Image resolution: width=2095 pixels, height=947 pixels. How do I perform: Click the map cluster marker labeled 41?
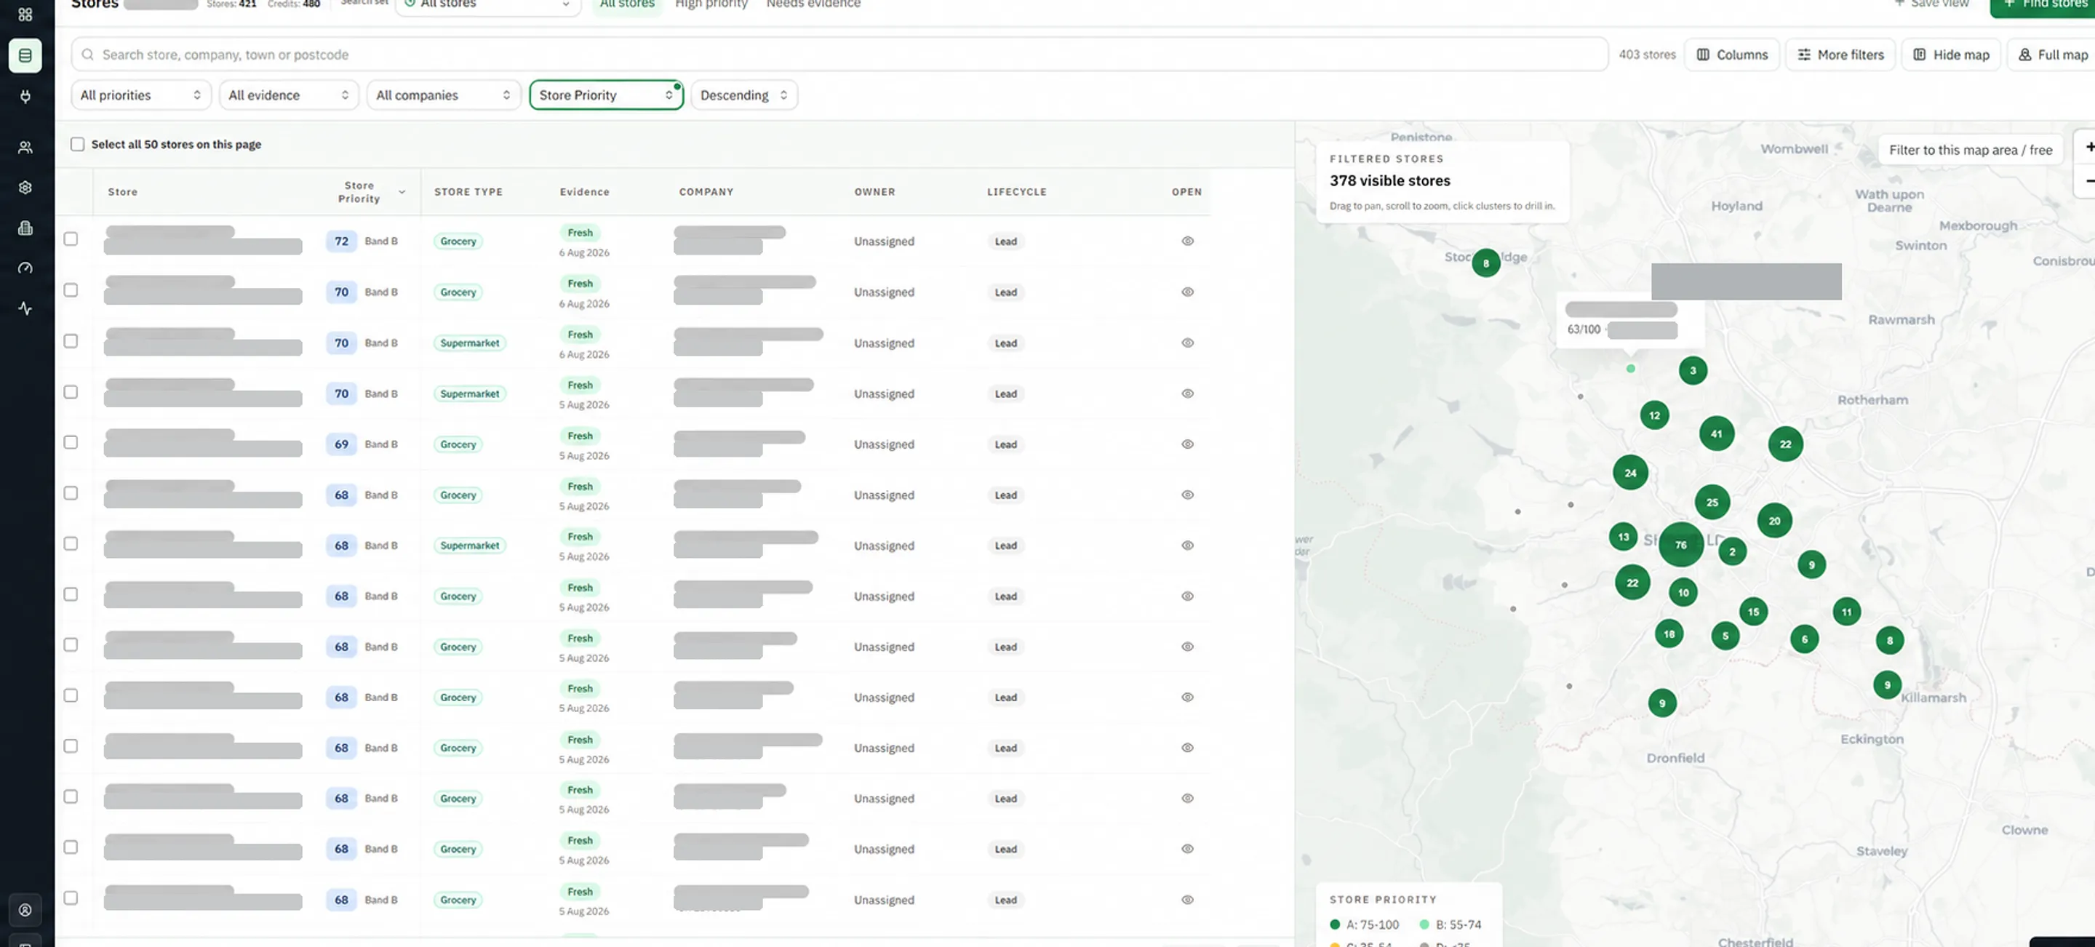click(1716, 434)
